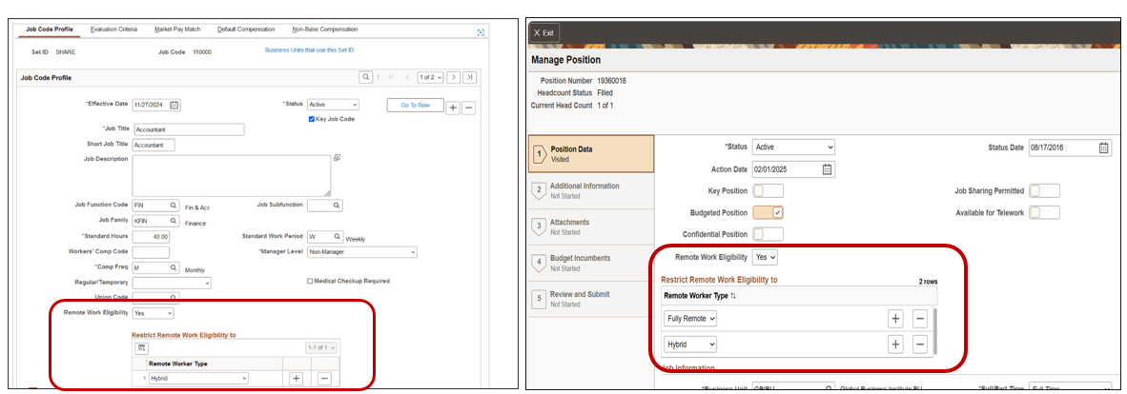The image size is (1127, 394).
Task: Switch to Non-Base Compensation tab
Action: pyautogui.click(x=325, y=30)
